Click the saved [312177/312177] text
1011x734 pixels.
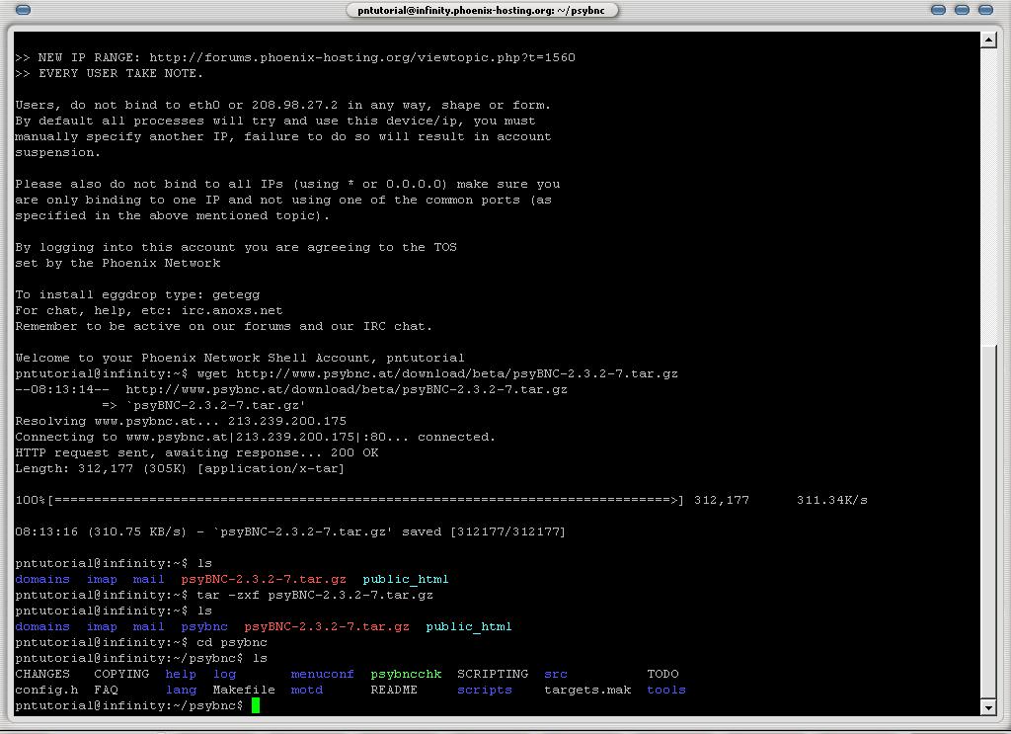coord(484,532)
